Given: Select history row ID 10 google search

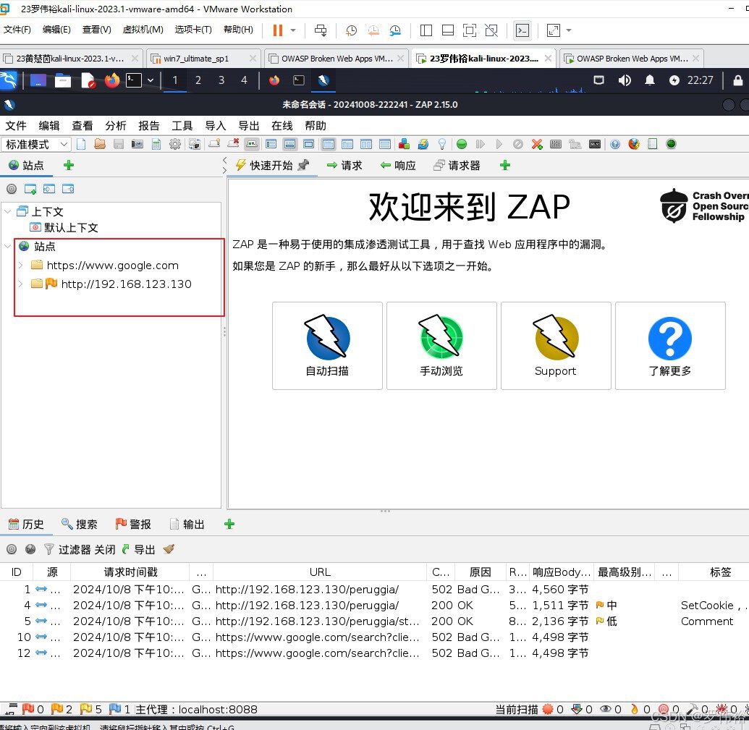Looking at the screenshot, I should [x=375, y=637].
